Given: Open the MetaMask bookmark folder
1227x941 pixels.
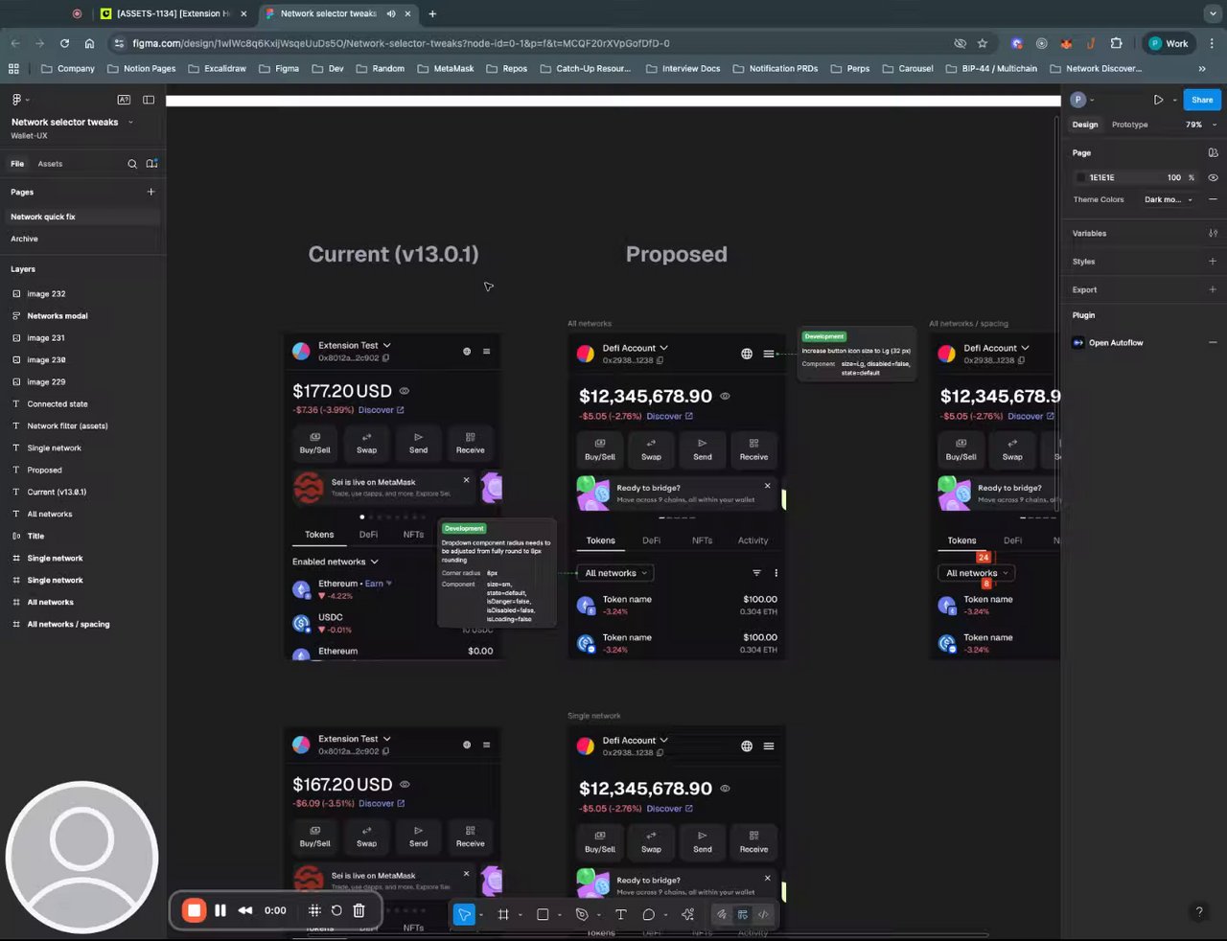Looking at the screenshot, I should [x=445, y=69].
